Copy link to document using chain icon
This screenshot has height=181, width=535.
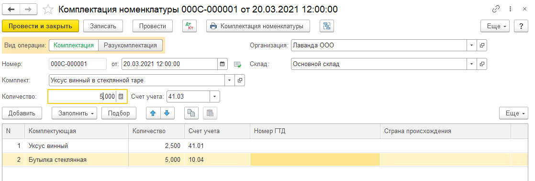click(x=496, y=9)
